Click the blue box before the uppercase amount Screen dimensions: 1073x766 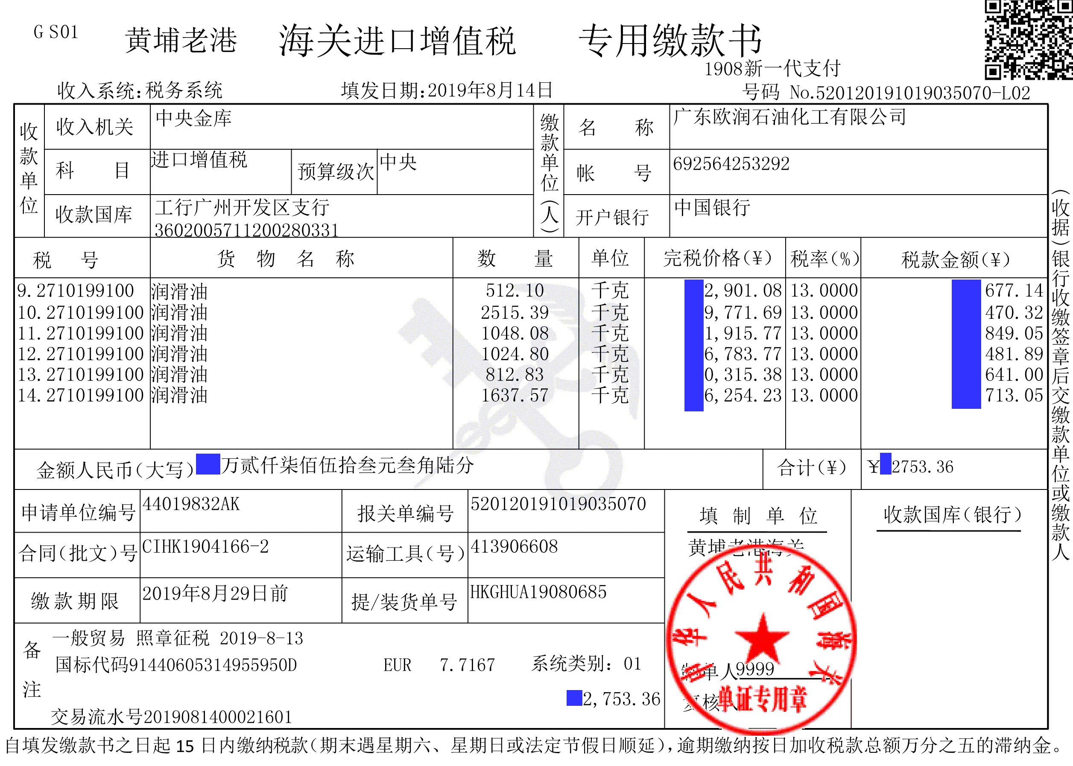[x=208, y=464]
